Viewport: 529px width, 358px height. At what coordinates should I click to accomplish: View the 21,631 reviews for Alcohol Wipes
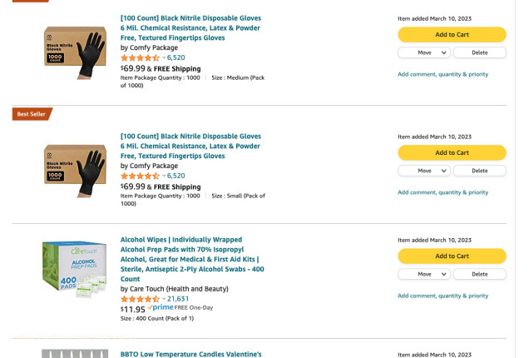tap(178, 298)
